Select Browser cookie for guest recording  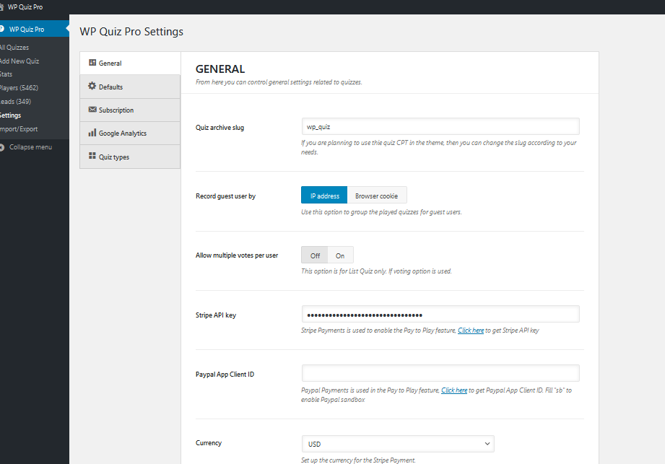pyautogui.click(x=377, y=196)
